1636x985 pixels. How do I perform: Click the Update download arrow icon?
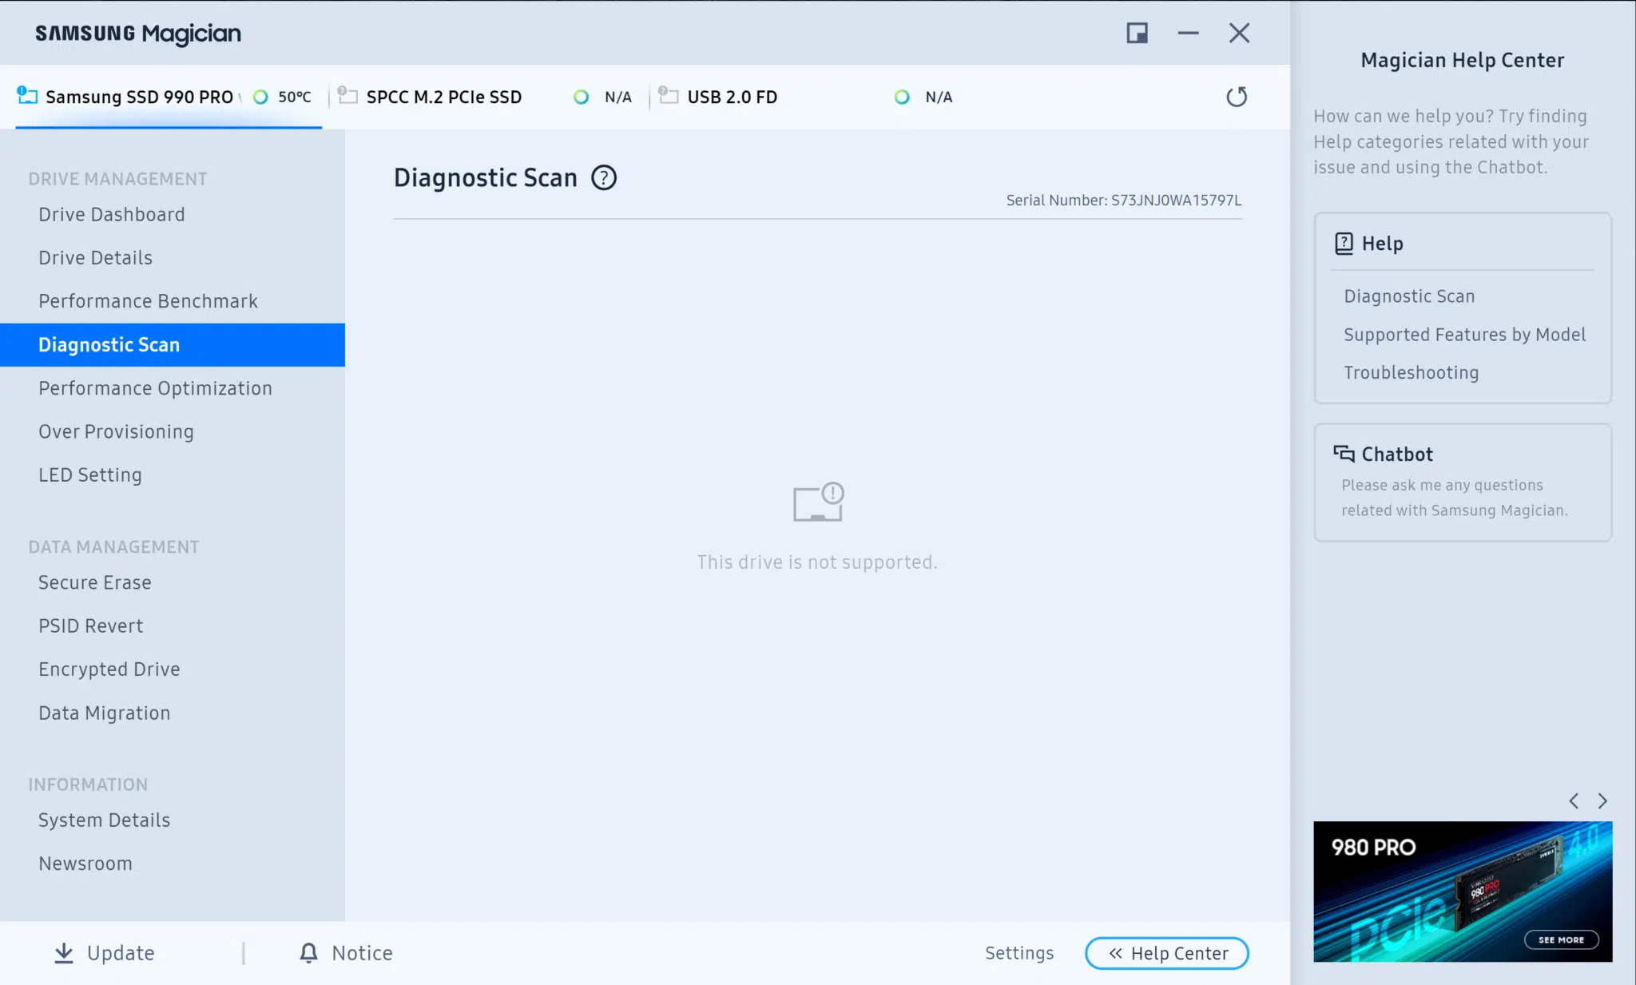(64, 953)
